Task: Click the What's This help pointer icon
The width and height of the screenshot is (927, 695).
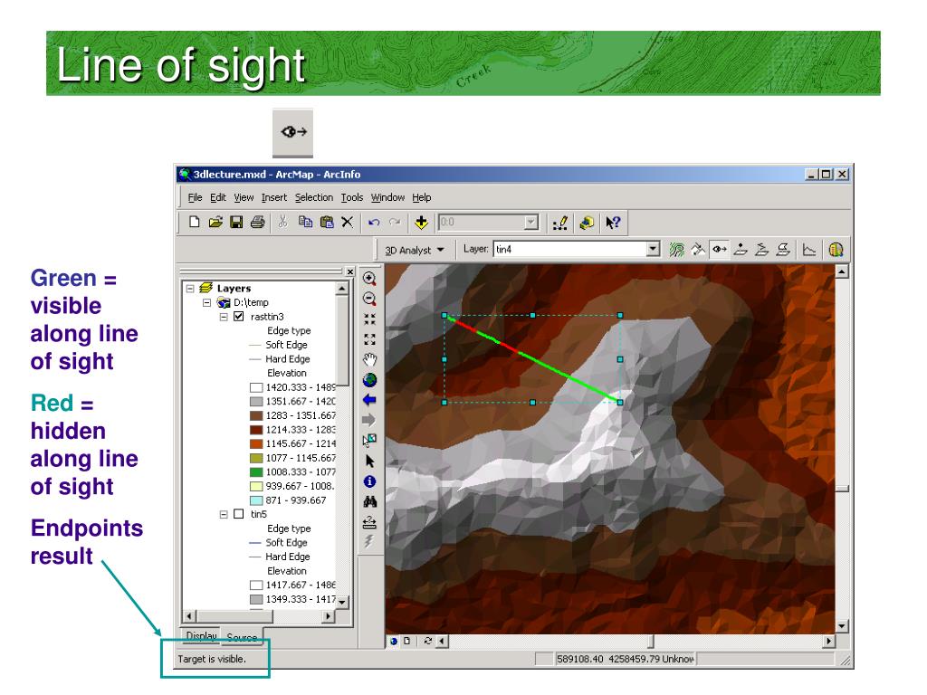Action: tap(613, 223)
